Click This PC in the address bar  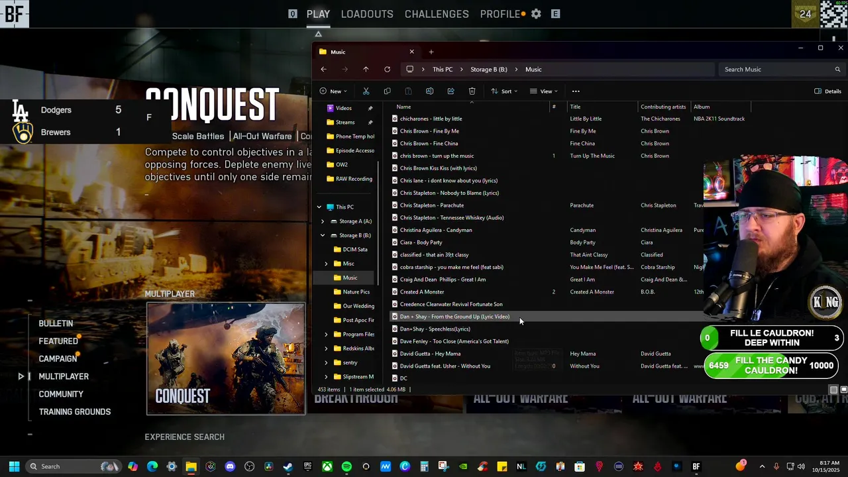point(443,70)
